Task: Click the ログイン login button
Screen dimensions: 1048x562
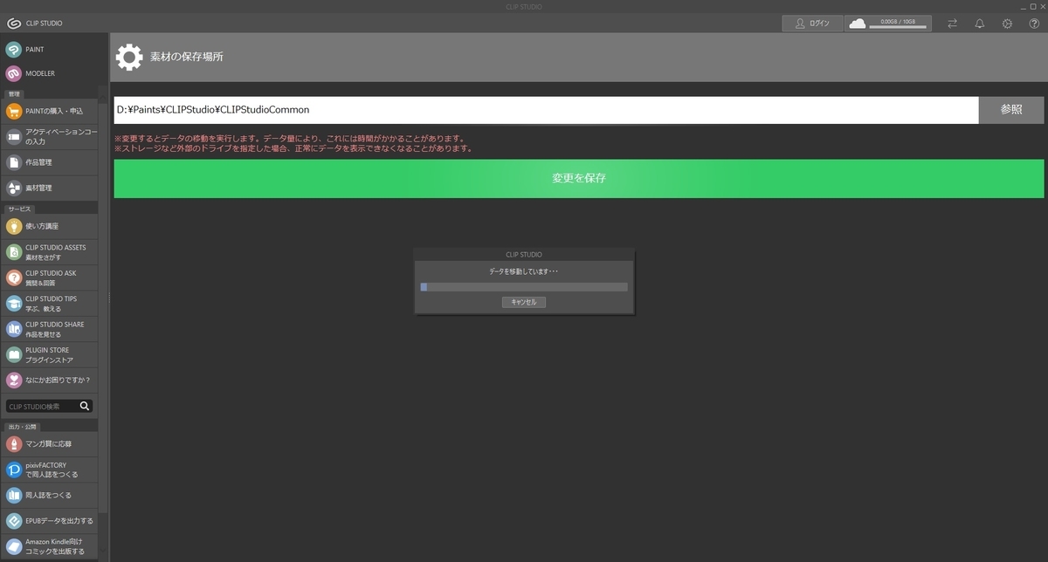Action: point(812,23)
